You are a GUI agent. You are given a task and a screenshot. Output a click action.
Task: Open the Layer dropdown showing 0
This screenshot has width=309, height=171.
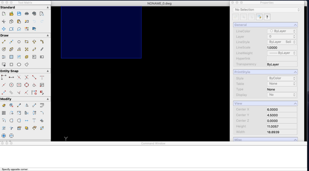coord(282,36)
